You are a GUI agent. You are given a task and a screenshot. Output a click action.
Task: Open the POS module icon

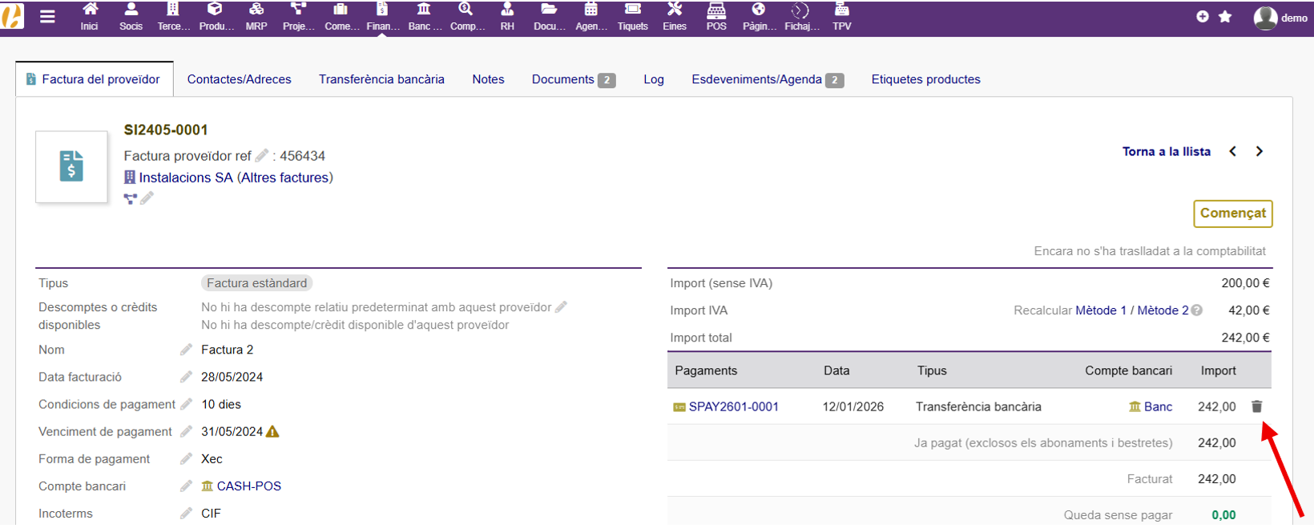(716, 16)
